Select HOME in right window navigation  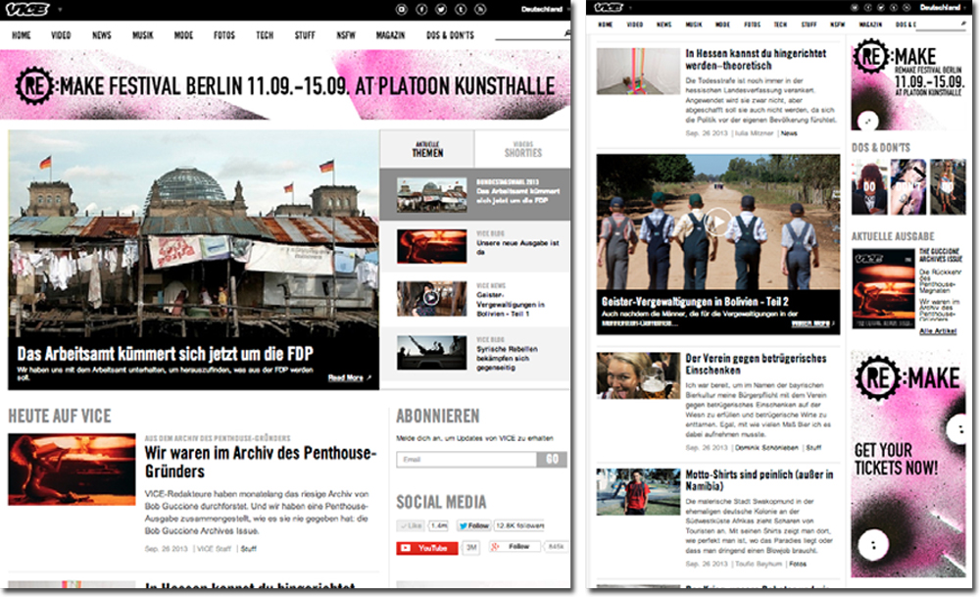(605, 25)
